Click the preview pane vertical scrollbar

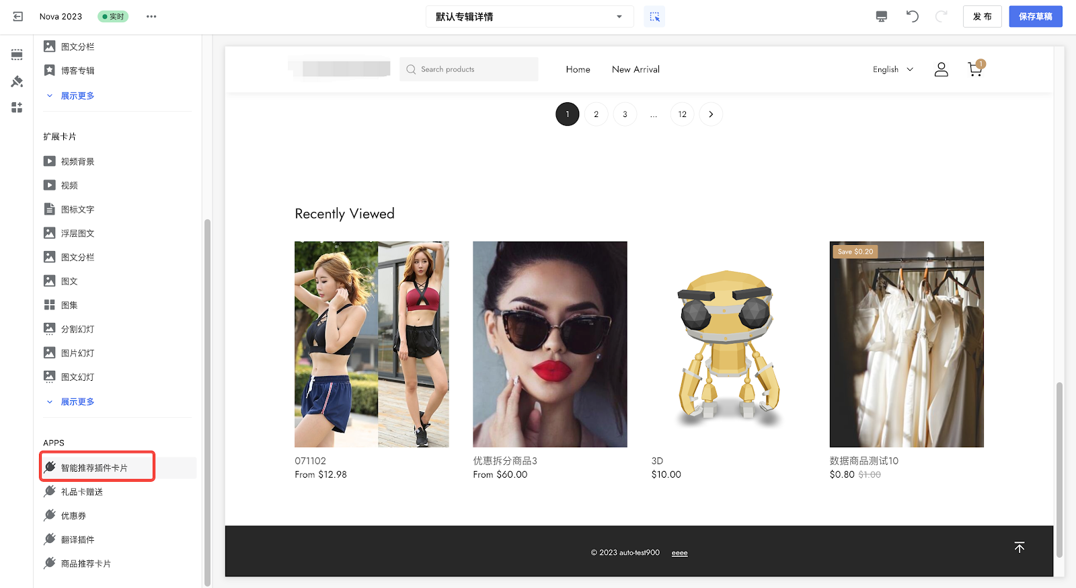pyautogui.click(x=1059, y=470)
